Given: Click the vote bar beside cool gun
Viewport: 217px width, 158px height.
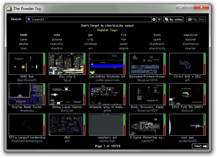Looking at the screenshot, I should point(204,125).
